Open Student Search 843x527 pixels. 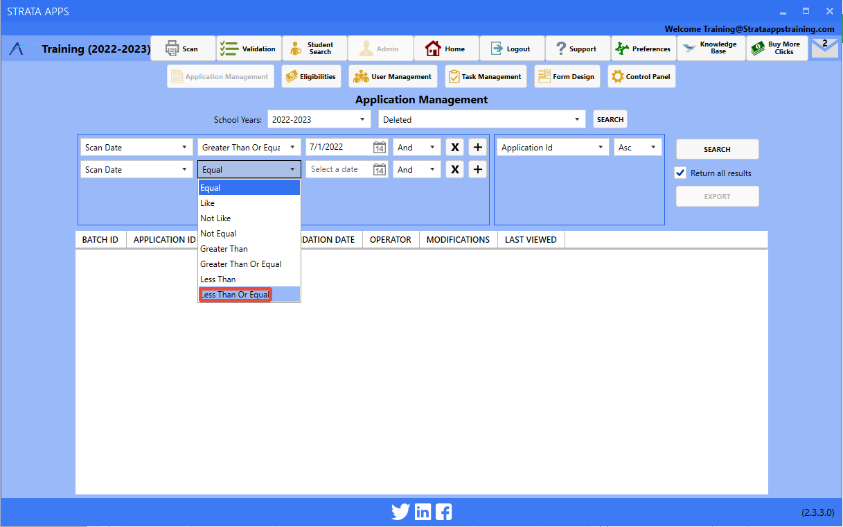point(314,49)
